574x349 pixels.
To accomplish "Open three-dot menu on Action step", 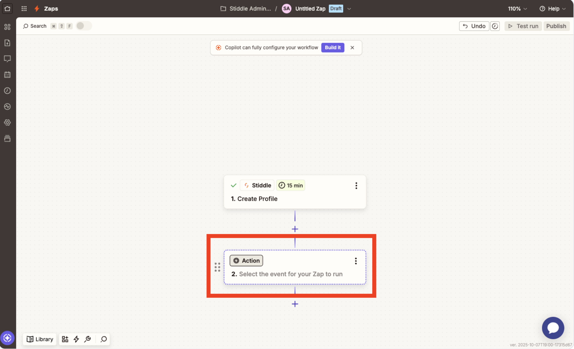I will click(x=356, y=261).
